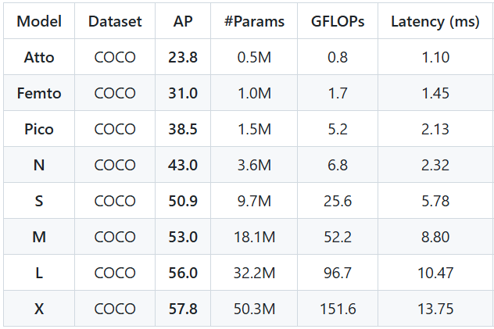
Task: Click the #Params column header
Action: pyautogui.click(x=254, y=21)
